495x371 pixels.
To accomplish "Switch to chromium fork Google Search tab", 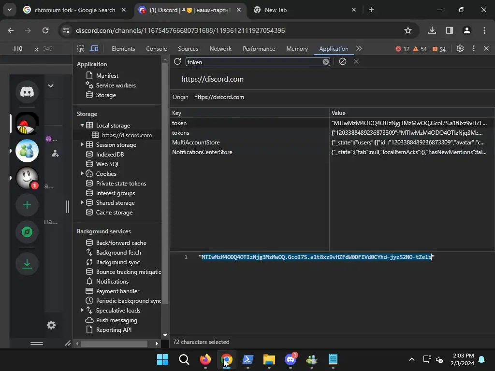I will [74, 10].
